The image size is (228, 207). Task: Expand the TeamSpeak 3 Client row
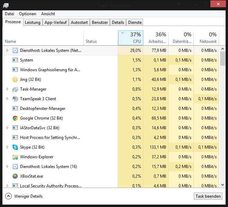click(x=7, y=99)
